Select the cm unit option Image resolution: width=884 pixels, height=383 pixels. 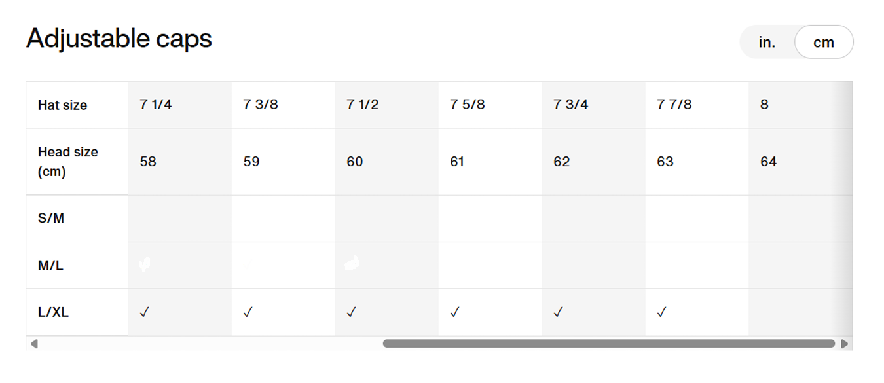823,43
